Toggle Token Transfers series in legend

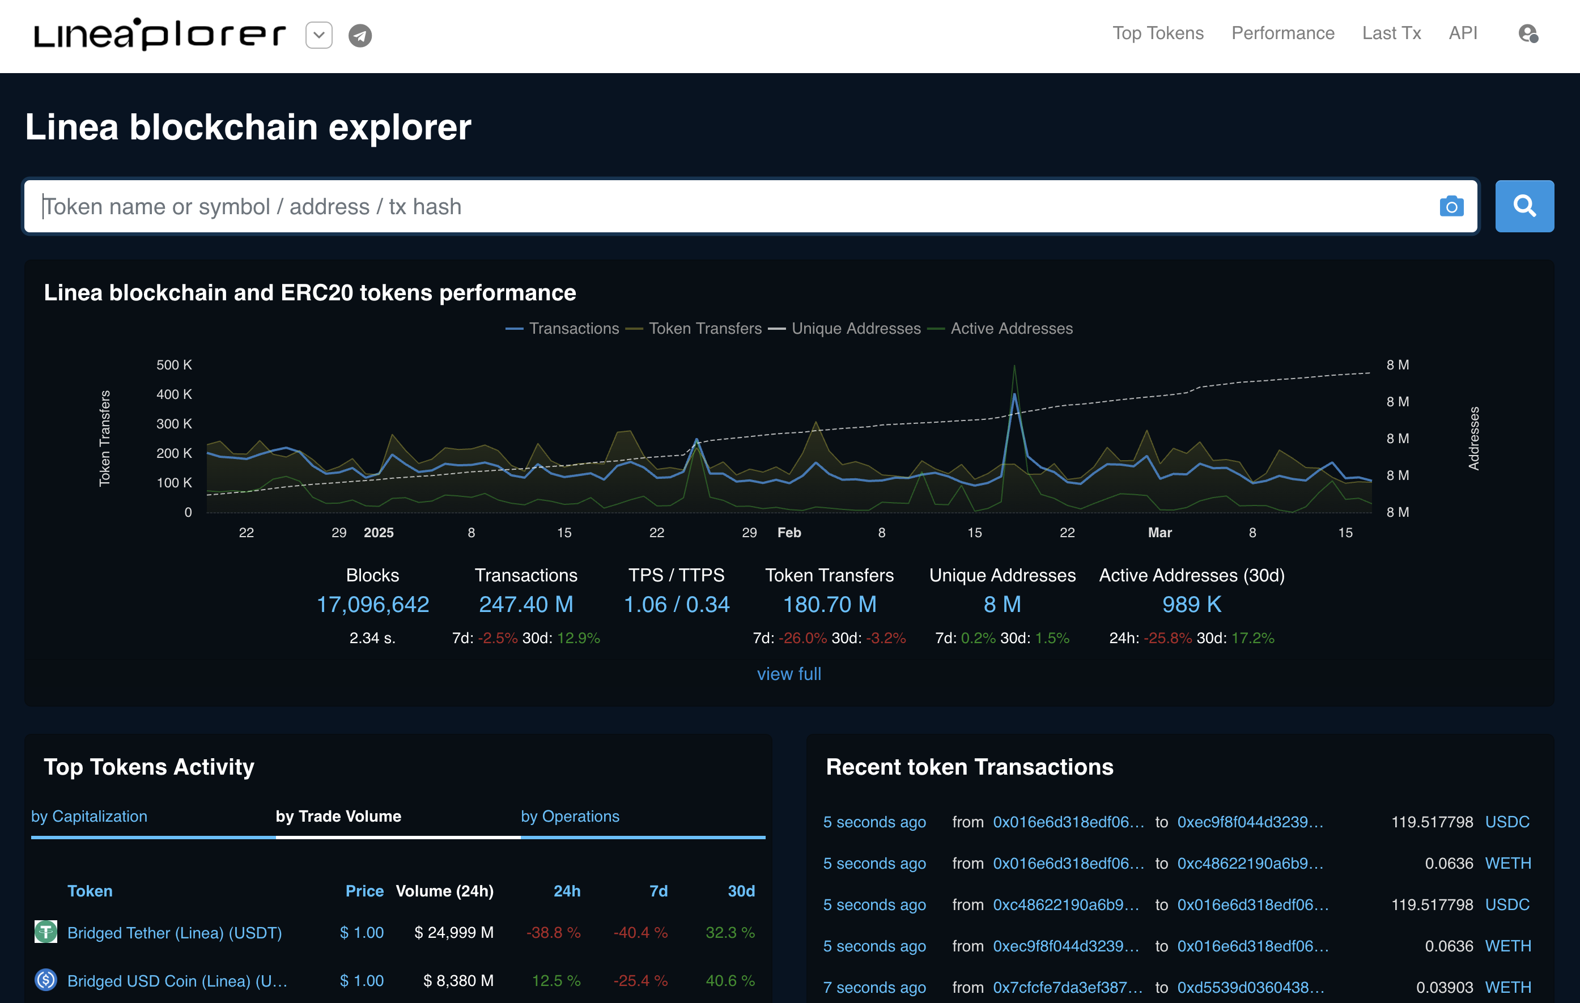704,329
